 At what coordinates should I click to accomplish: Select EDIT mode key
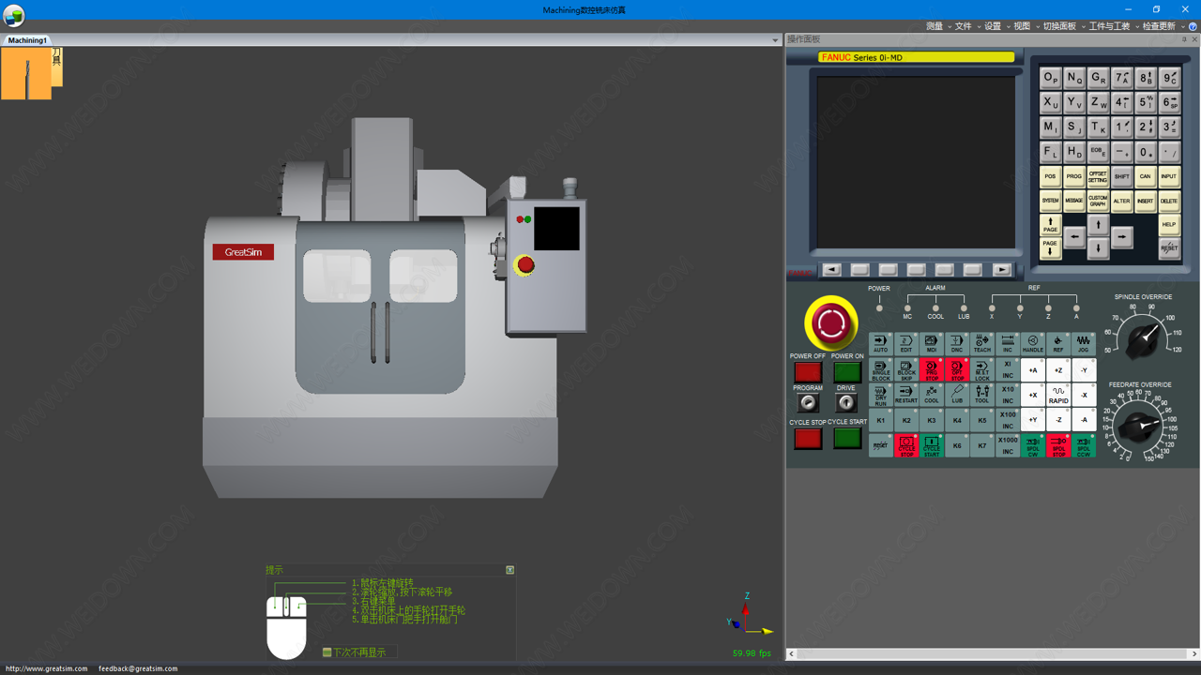pyautogui.click(x=905, y=344)
